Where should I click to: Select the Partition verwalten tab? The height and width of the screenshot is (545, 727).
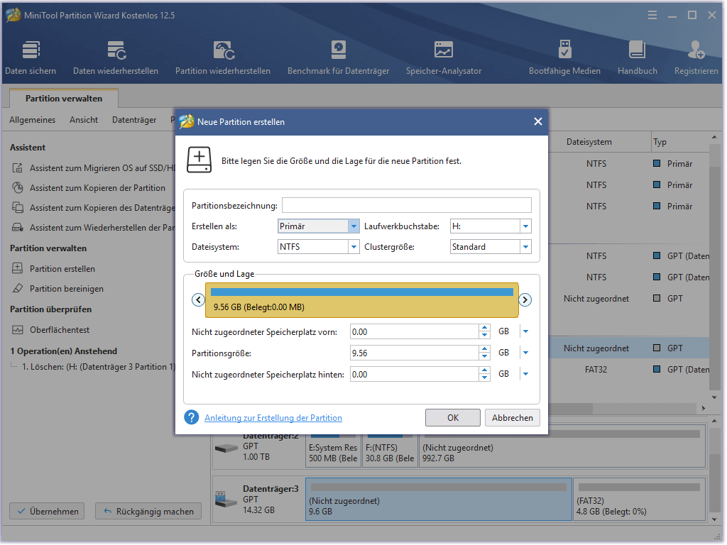click(64, 99)
